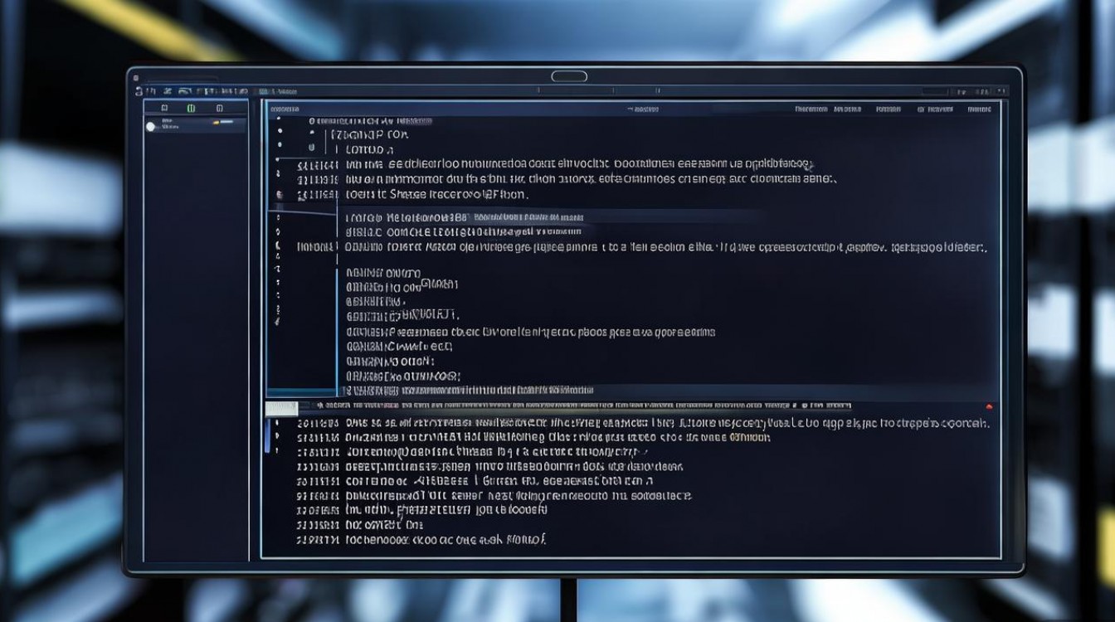Click the last text button in editor header right
This screenshot has width=1115, height=622.
[979, 109]
